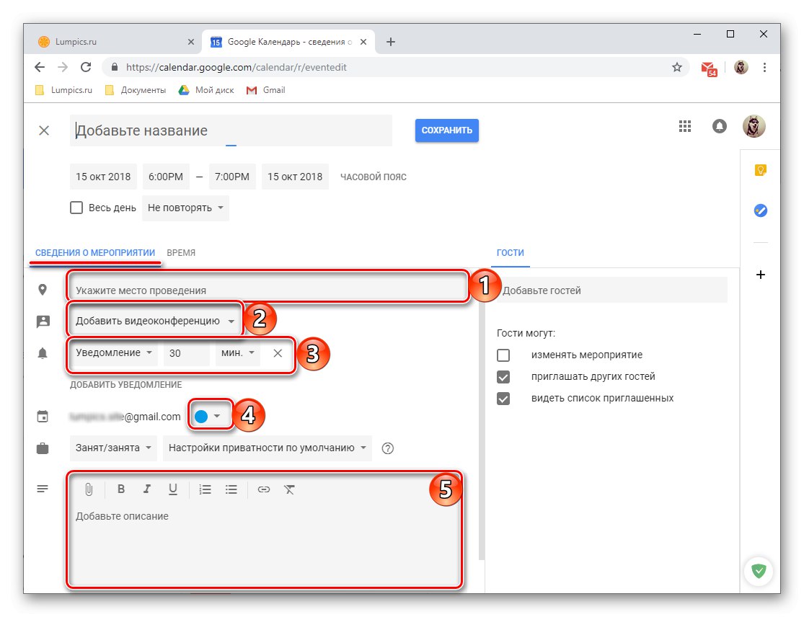The height and width of the screenshot is (617, 804).
Task: Create a numbered list in the description
Action: click(206, 489)
